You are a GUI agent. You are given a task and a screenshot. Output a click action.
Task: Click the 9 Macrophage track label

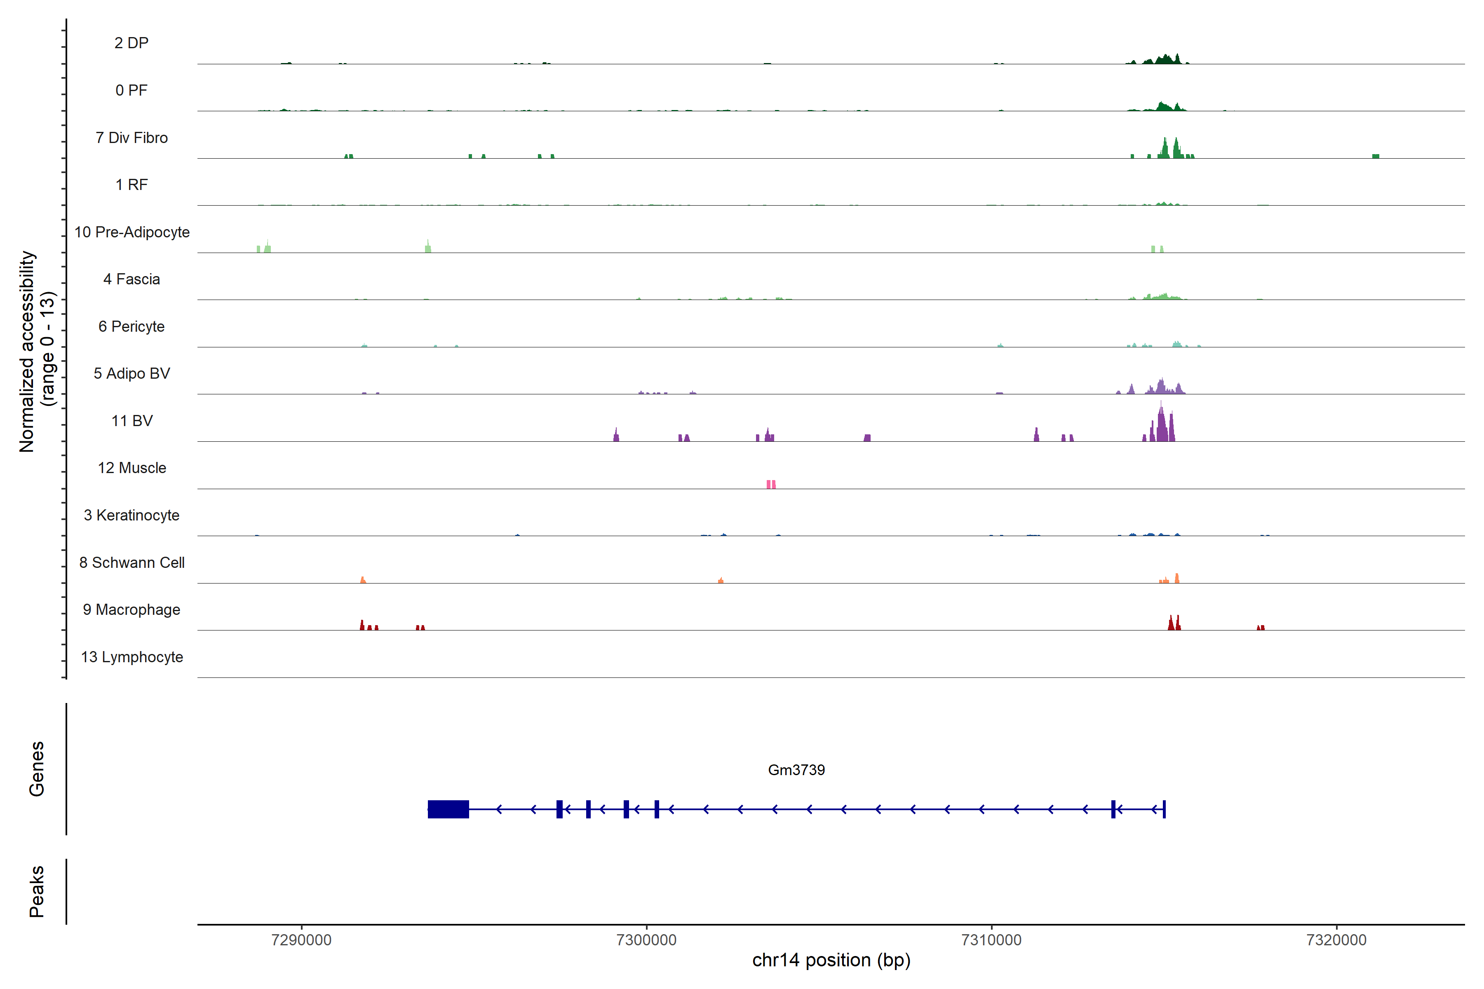pos(132,610)
